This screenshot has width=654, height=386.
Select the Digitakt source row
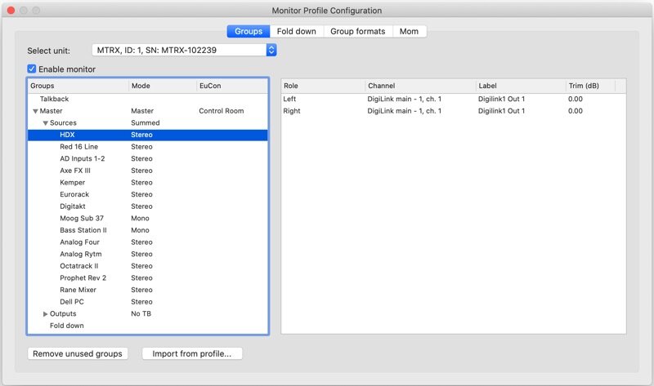click(148, 206)
